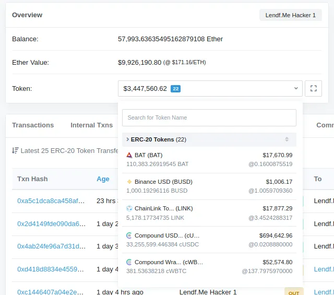The height and width of the screenshot is (295, 334).
Task: Select the Binance USD (BUSD) token entry
Action: click(209, 186)
